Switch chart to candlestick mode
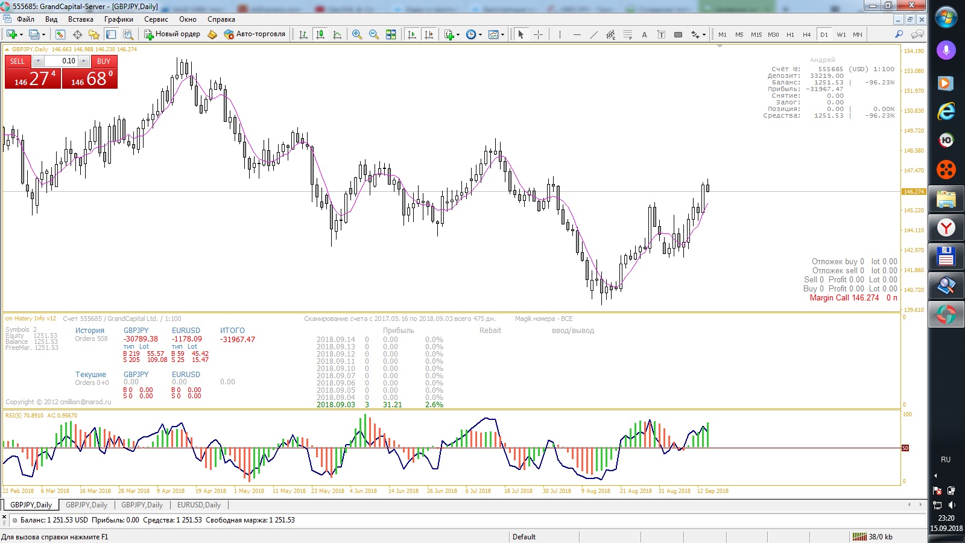The image size is (965, 543). 320,34
